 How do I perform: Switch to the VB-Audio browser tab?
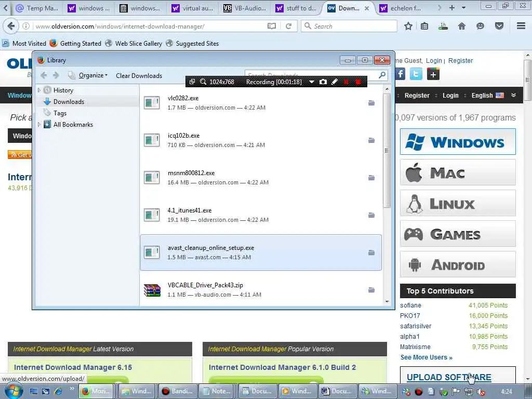[x=245, y=8]
